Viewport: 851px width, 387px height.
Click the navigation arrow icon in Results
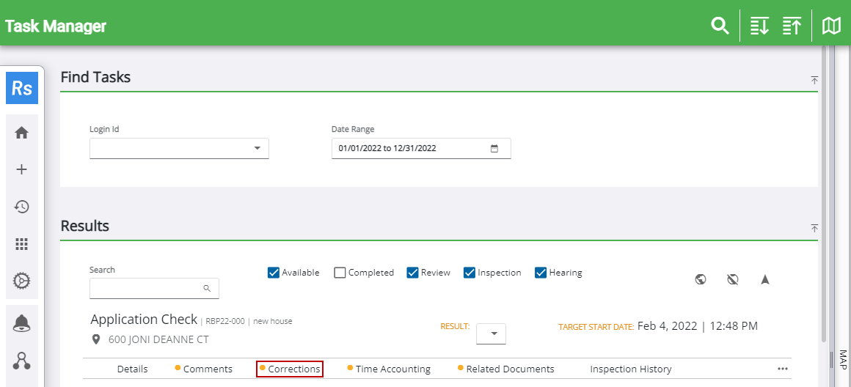(x=765, y=279)
